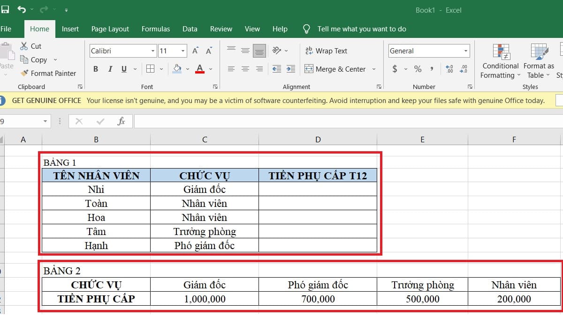563x316 pixels.
Task: Apply the Accounting Number Format
Action: point(395,69)
